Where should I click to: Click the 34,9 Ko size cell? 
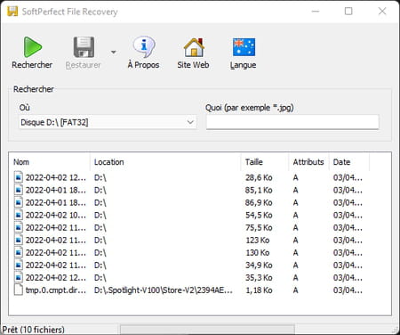[x=259, y=265]
